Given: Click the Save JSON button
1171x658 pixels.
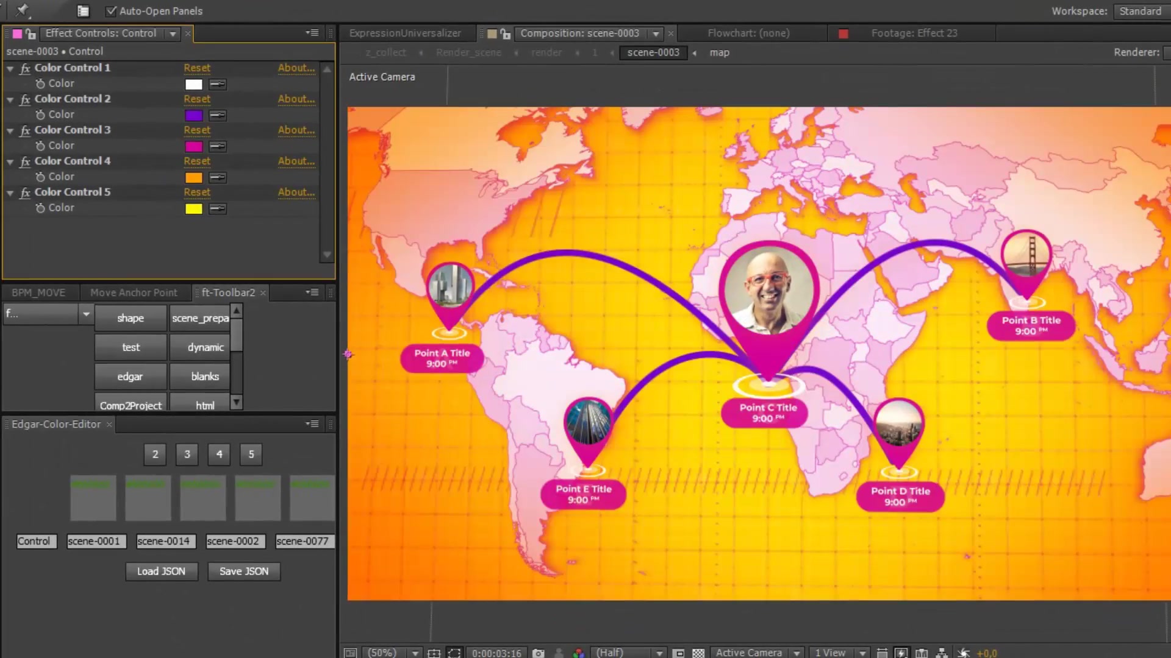Looking at the screenshot, I should tap(244, 571).
